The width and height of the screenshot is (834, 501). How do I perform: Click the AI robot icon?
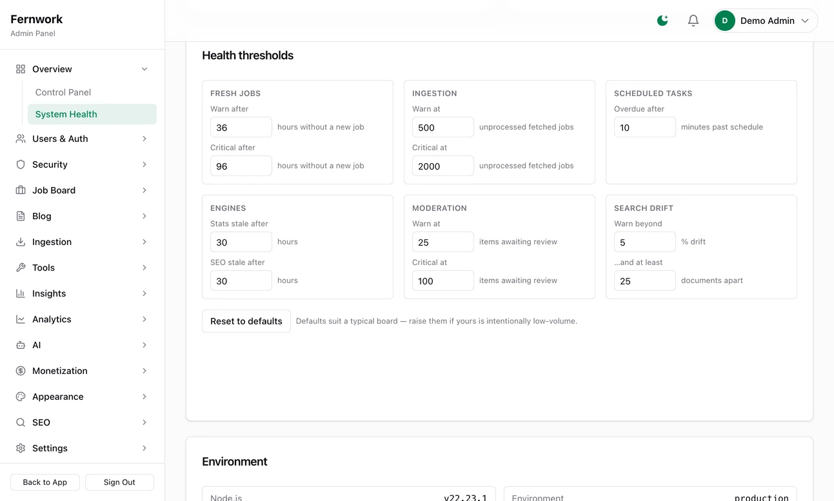tap(21, 345)
